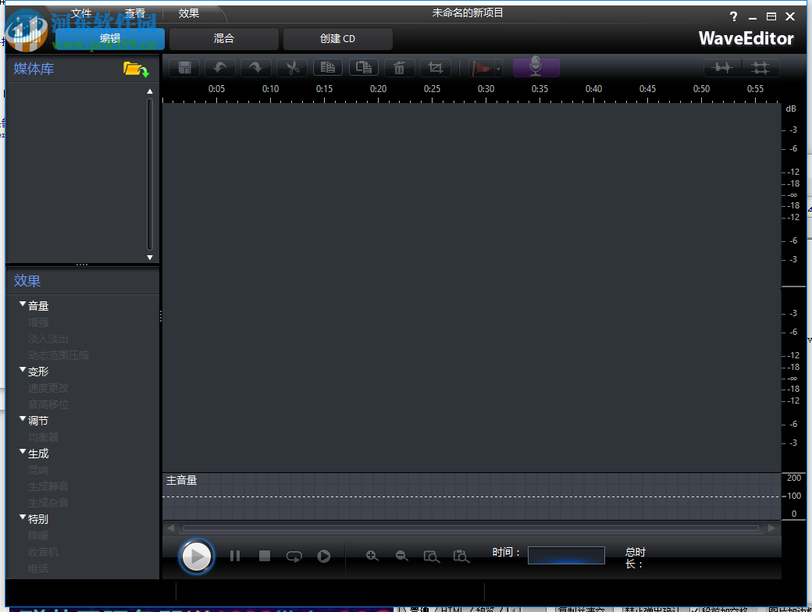Image resolution: width=812 pixels, height=612 pixels.
Task: Open the 文件 menu
Action: coord(83,13)
